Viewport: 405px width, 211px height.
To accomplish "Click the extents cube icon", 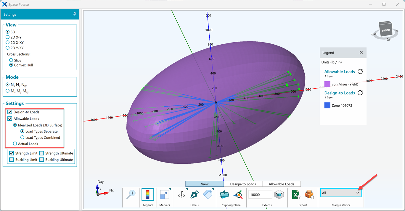I will [x=279, y=194].
